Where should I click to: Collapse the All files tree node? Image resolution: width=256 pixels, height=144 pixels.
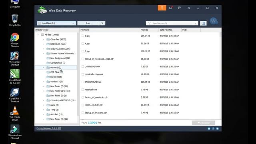click(x=38, y=35)
